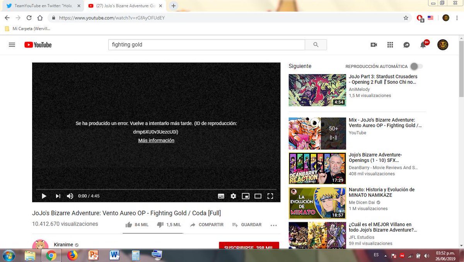Click the AniMelody channel name

point(359,89)
